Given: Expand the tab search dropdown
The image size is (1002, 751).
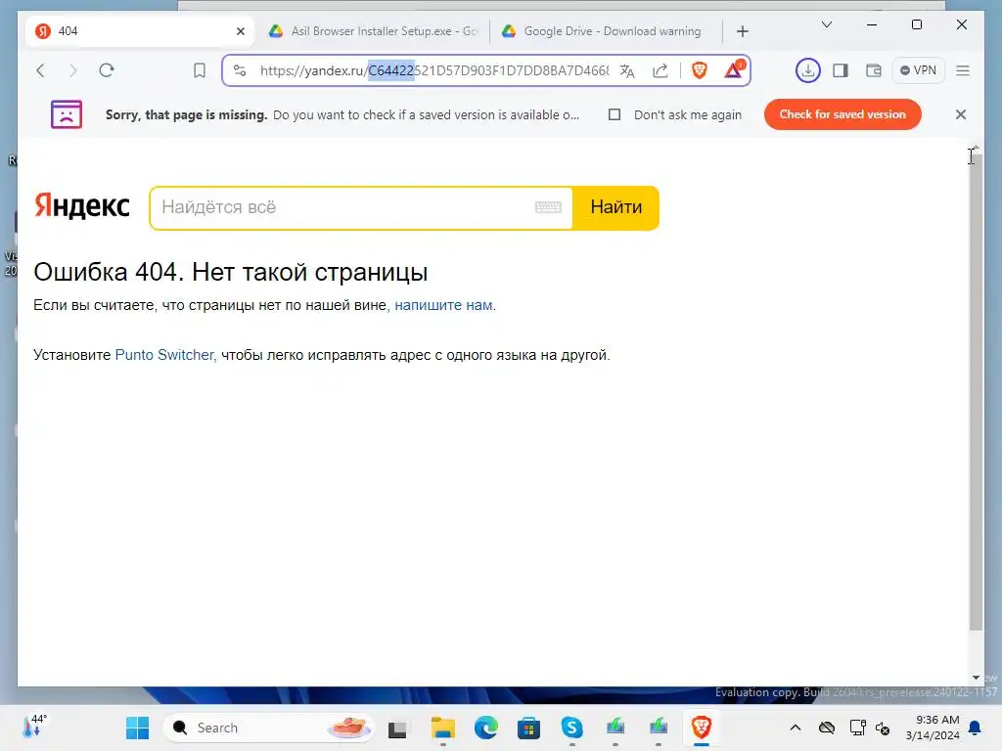Looking at the screenshot, I should [826, 24].
